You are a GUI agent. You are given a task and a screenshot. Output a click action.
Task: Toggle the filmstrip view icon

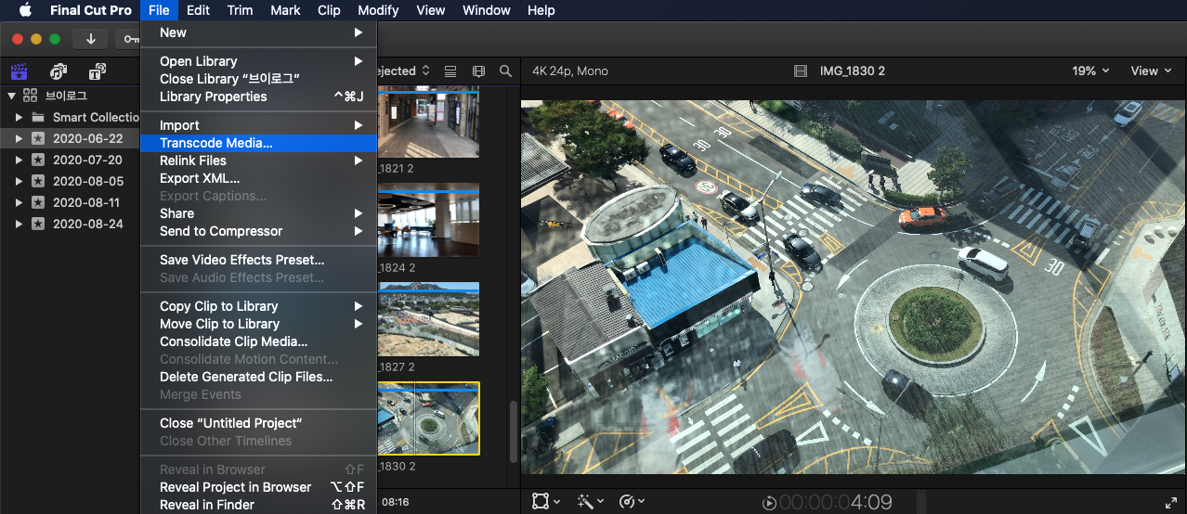pyautogui.click(x=478, y=71)
